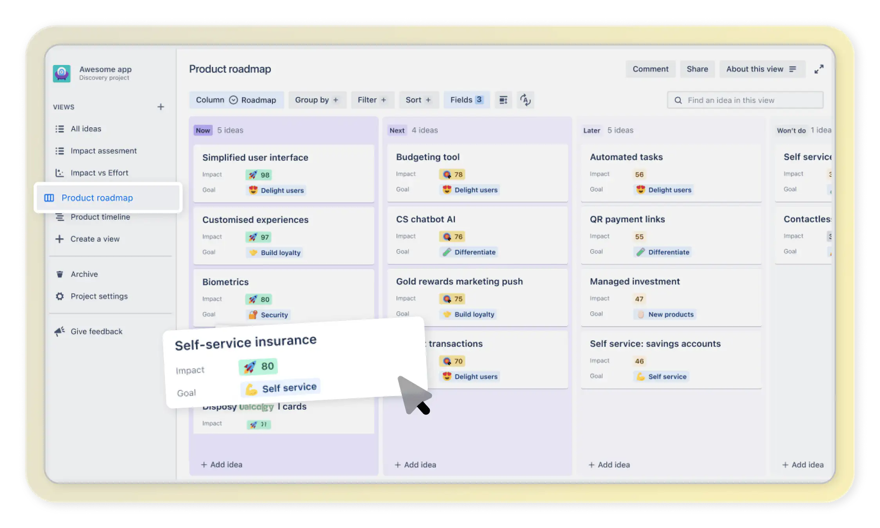The width and height of the screenshot is (880, 528).
Task: Open About this view panel
Action: pos(762,69)
